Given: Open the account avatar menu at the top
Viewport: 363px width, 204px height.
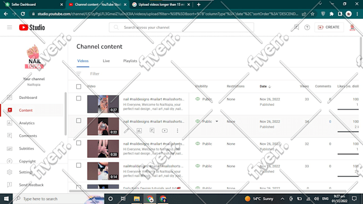Looking at the screenshot, I should [x=352, y=27].
